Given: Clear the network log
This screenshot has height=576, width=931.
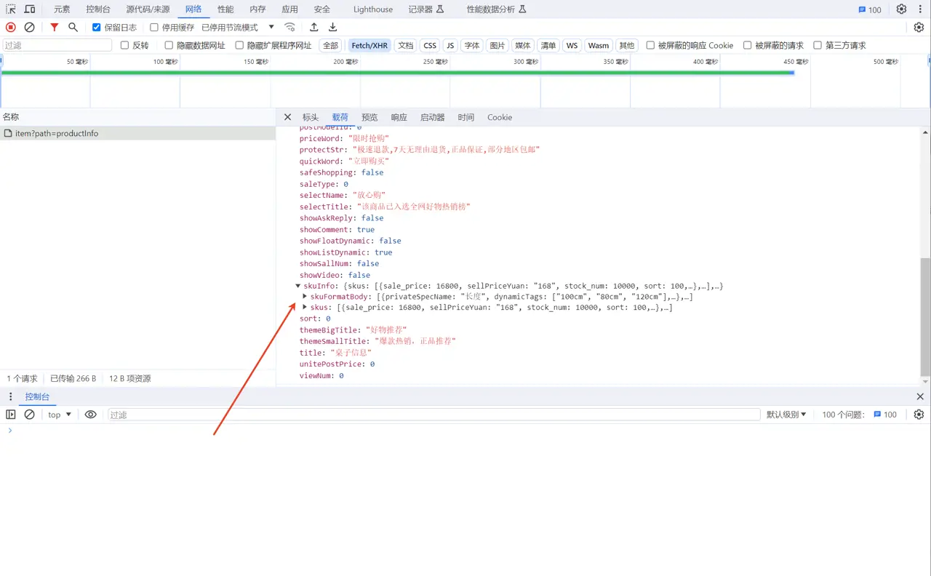Looking at the screenshot, I should (x=30, y=27).
